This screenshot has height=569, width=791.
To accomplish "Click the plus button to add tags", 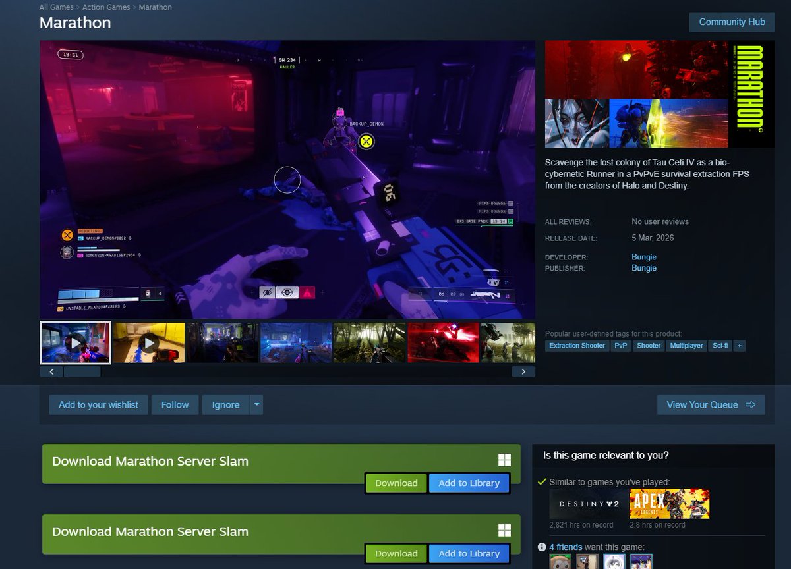I will click(740, 346).
